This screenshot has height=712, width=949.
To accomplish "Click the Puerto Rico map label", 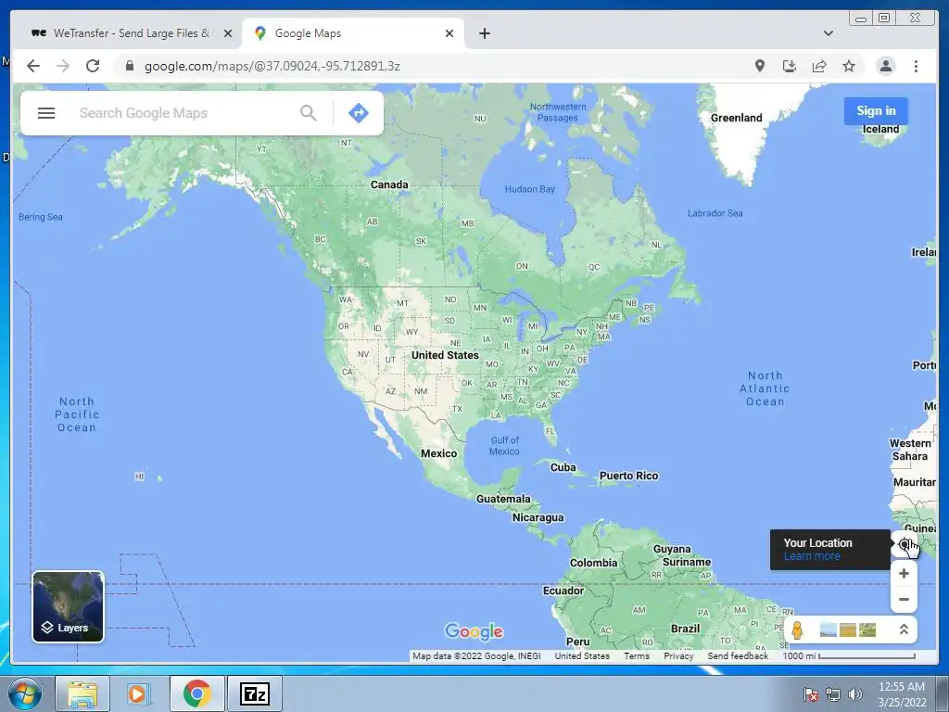I will [628, 476].
